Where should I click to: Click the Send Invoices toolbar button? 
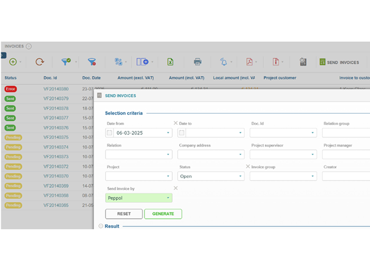click(339, 62)
